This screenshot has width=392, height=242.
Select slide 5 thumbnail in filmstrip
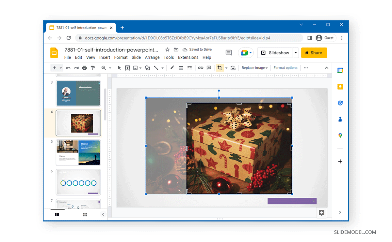coord(78,152)
